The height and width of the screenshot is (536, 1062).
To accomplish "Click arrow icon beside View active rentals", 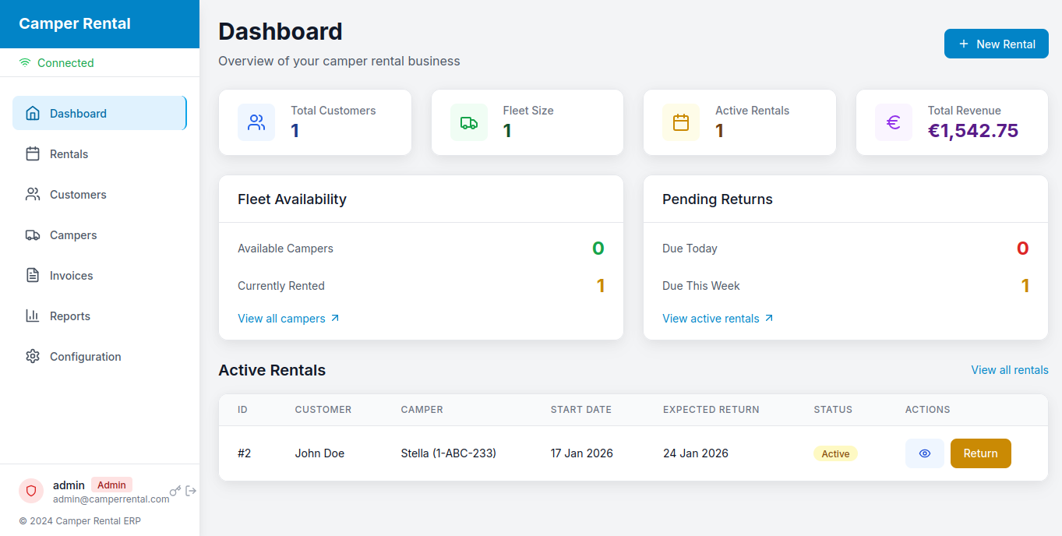I will pos(769,319).
